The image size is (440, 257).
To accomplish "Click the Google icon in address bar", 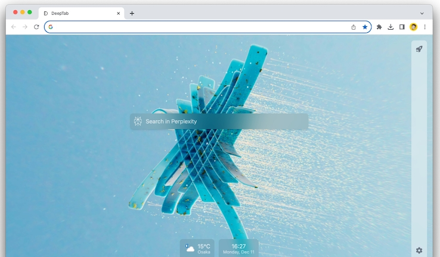I will click(51, 27).
